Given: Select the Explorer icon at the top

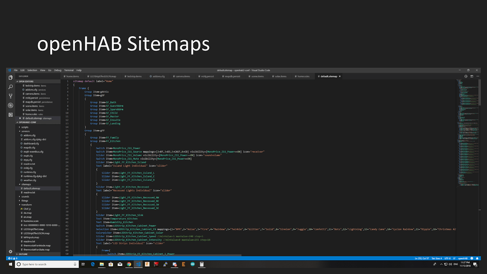Looking at the screenshot, I should point(10,78).
